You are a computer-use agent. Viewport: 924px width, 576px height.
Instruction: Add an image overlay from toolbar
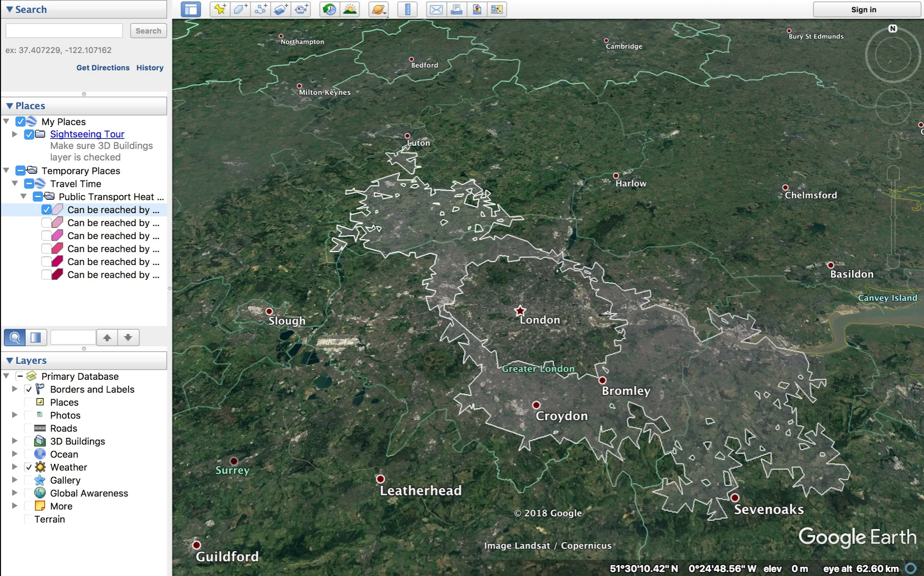[x=281, y=9]
